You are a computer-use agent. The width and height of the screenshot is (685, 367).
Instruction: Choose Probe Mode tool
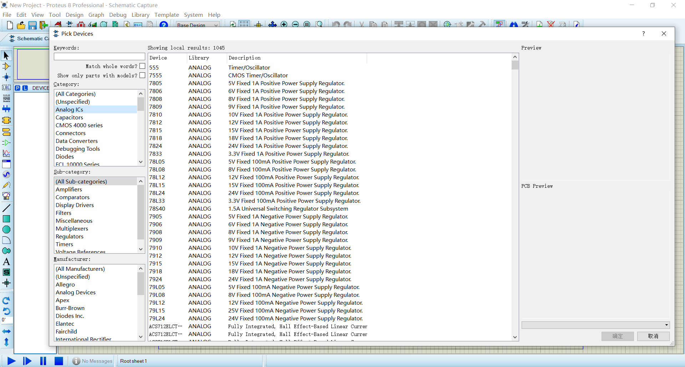pyautogui.click(x=6, y=185)
